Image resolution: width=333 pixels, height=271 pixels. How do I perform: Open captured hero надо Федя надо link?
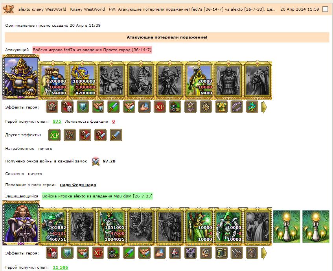coord(78,185)
